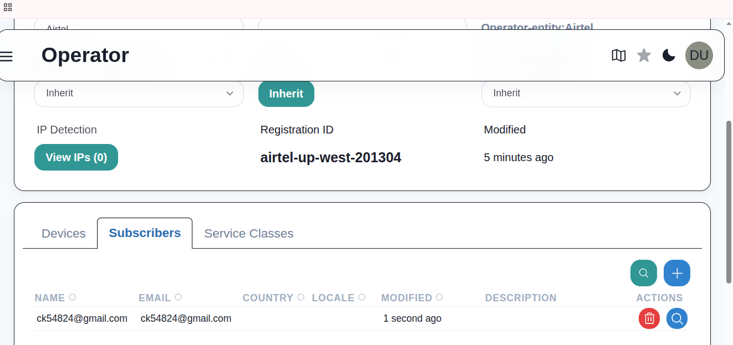The width and height of the screenshot is (733, 345).
Task: Click the grid icon at top-left corner
Action: [8, 7]
